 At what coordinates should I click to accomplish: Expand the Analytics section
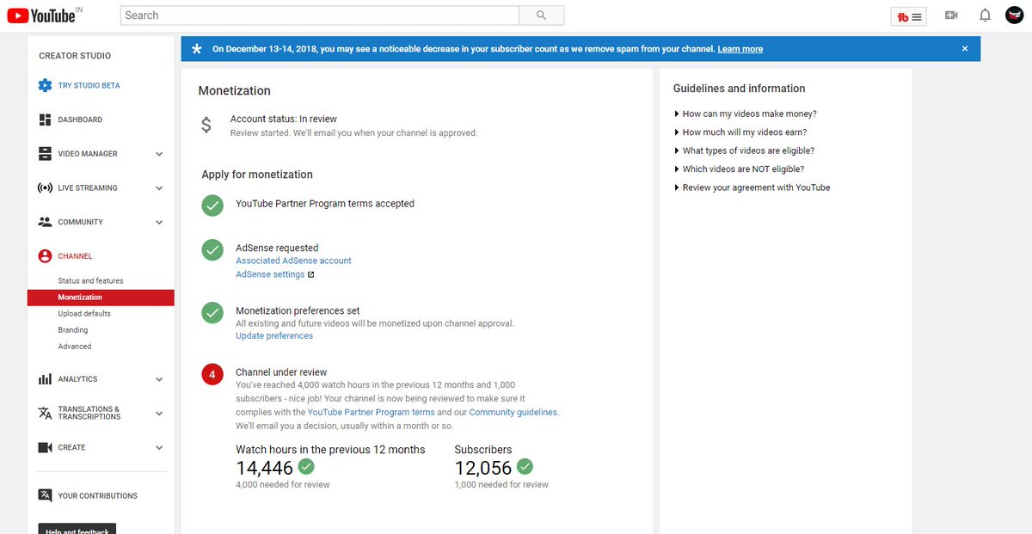(159, 379)
